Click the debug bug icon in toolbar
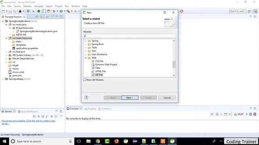The height and width of the screenshot is (145, 259). click(x=54, y=11)
